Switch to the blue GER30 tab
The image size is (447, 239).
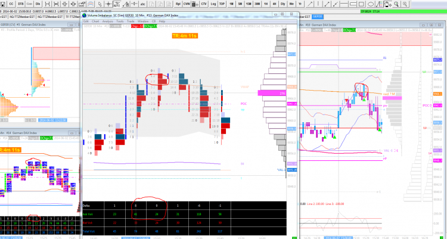[x=317, y=17]
